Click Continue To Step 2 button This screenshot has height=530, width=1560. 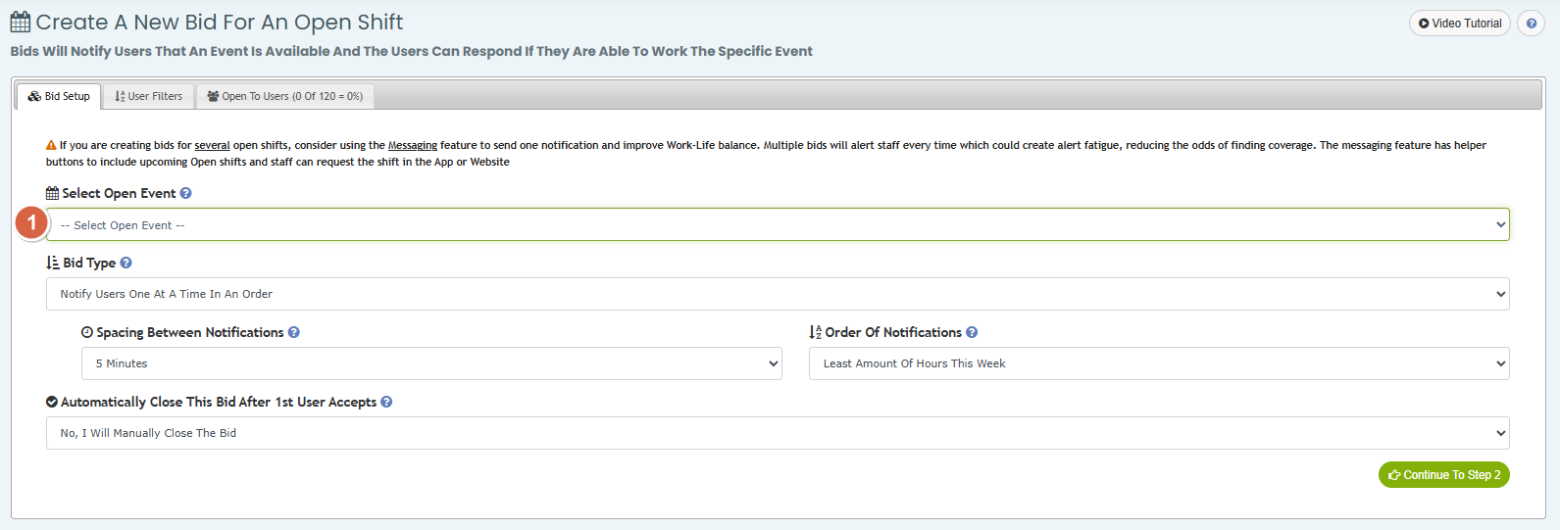1444,475
